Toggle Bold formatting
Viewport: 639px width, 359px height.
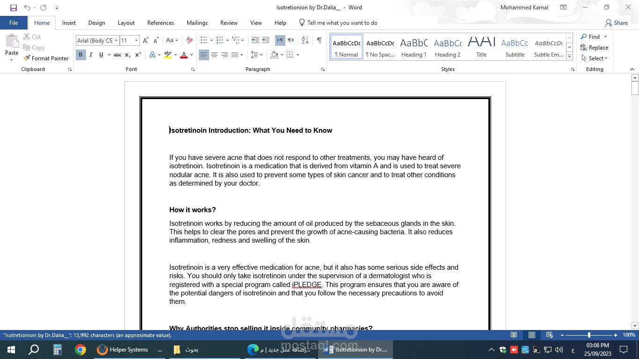80,55
